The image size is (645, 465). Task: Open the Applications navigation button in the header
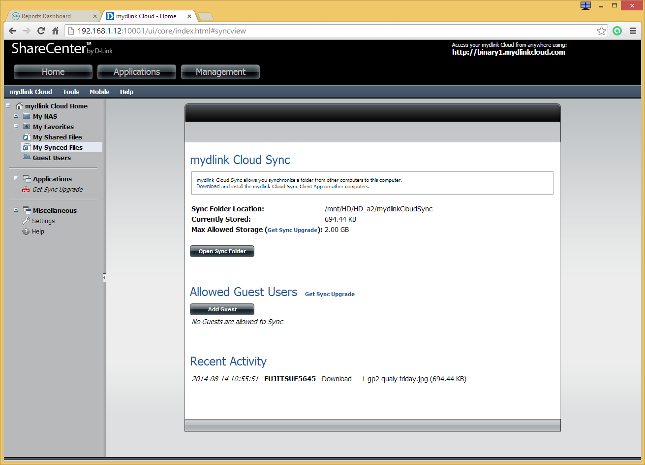tap(137, 72)
